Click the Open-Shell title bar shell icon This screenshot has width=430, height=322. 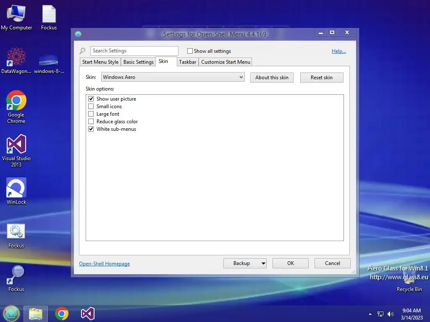[x=78, y=34]
